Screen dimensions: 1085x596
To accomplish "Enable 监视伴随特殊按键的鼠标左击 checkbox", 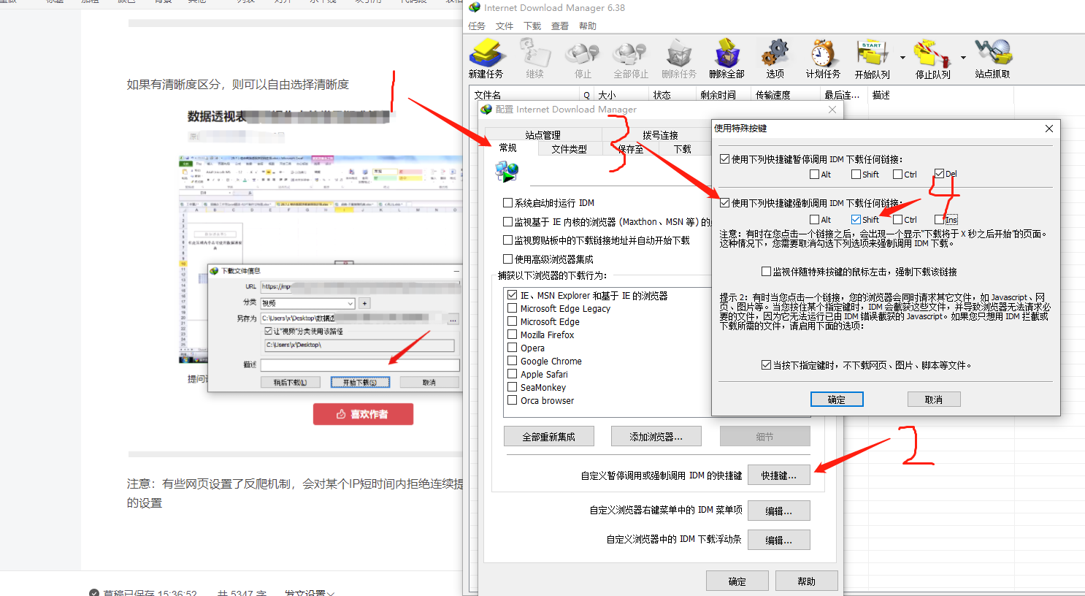I will point(766,271).
